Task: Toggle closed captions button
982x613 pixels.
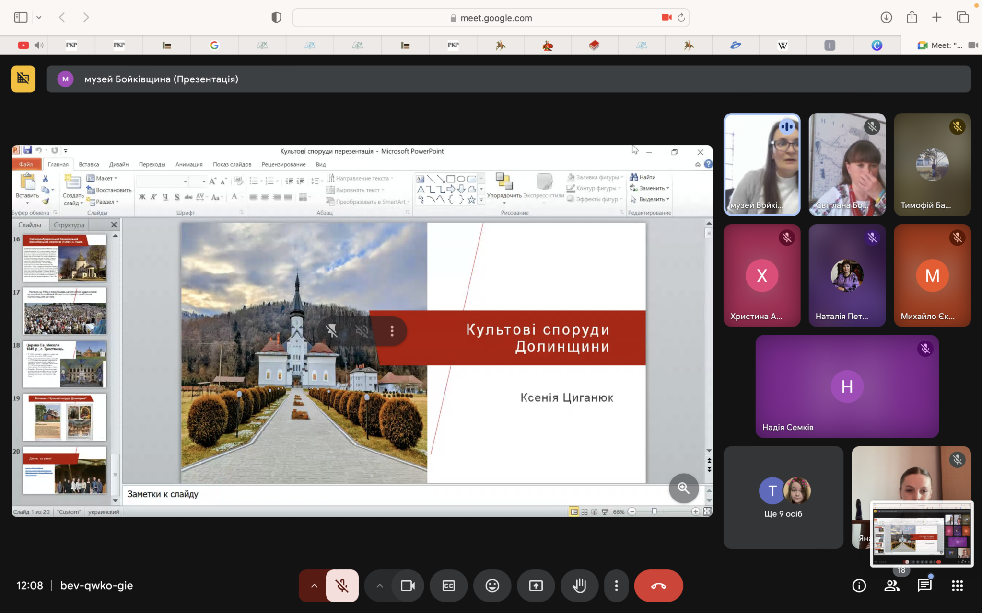Action: coord(448,585)
